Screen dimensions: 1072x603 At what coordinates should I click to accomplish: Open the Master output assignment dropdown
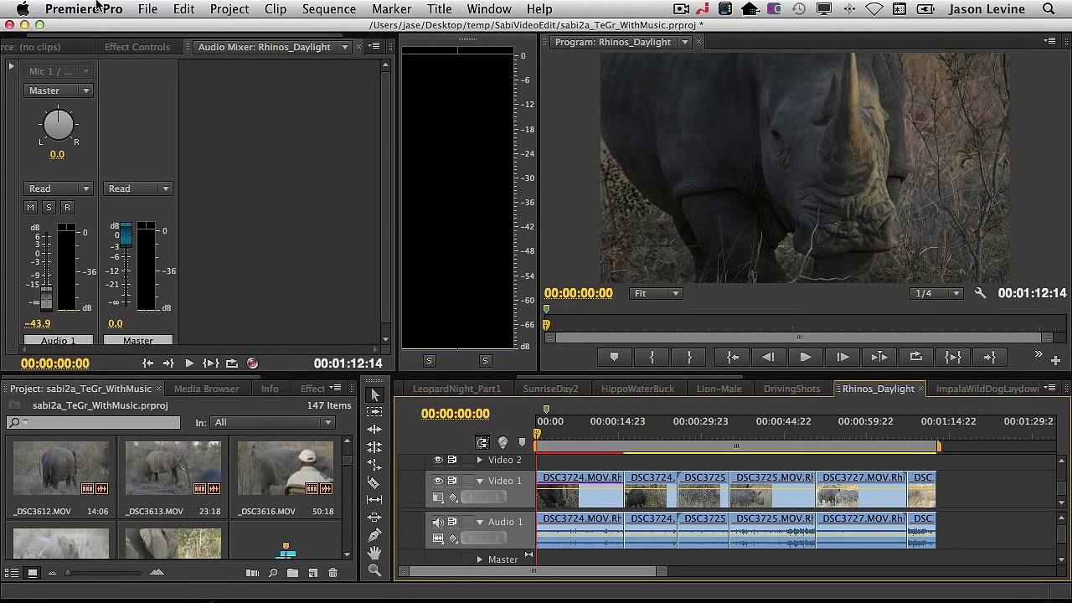click(58, 90)
